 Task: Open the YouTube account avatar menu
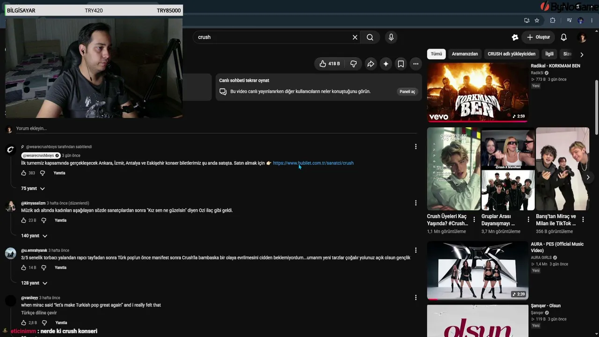click(x=582, y=37)
